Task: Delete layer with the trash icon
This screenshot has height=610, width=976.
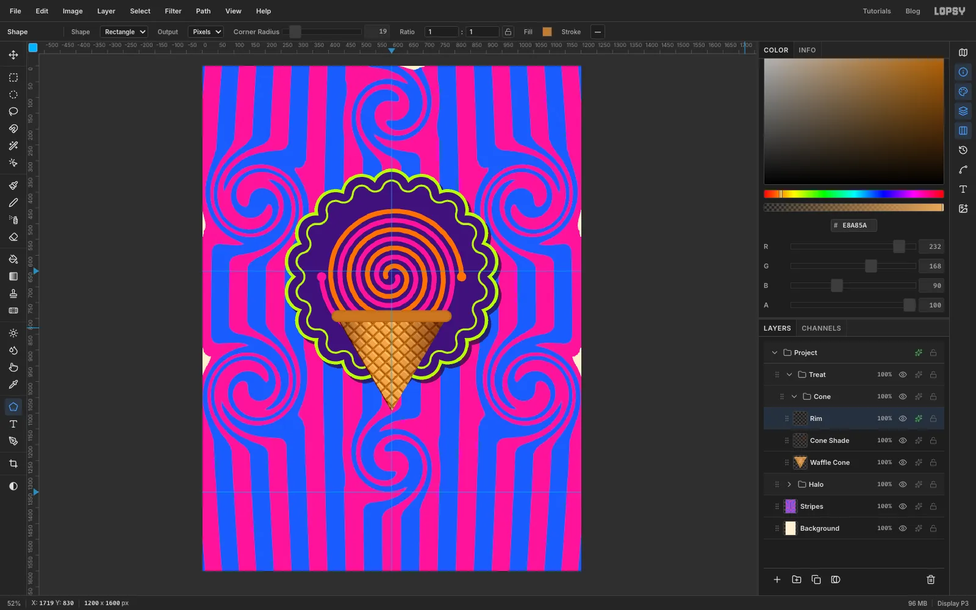Action: (x=931, y=579)
